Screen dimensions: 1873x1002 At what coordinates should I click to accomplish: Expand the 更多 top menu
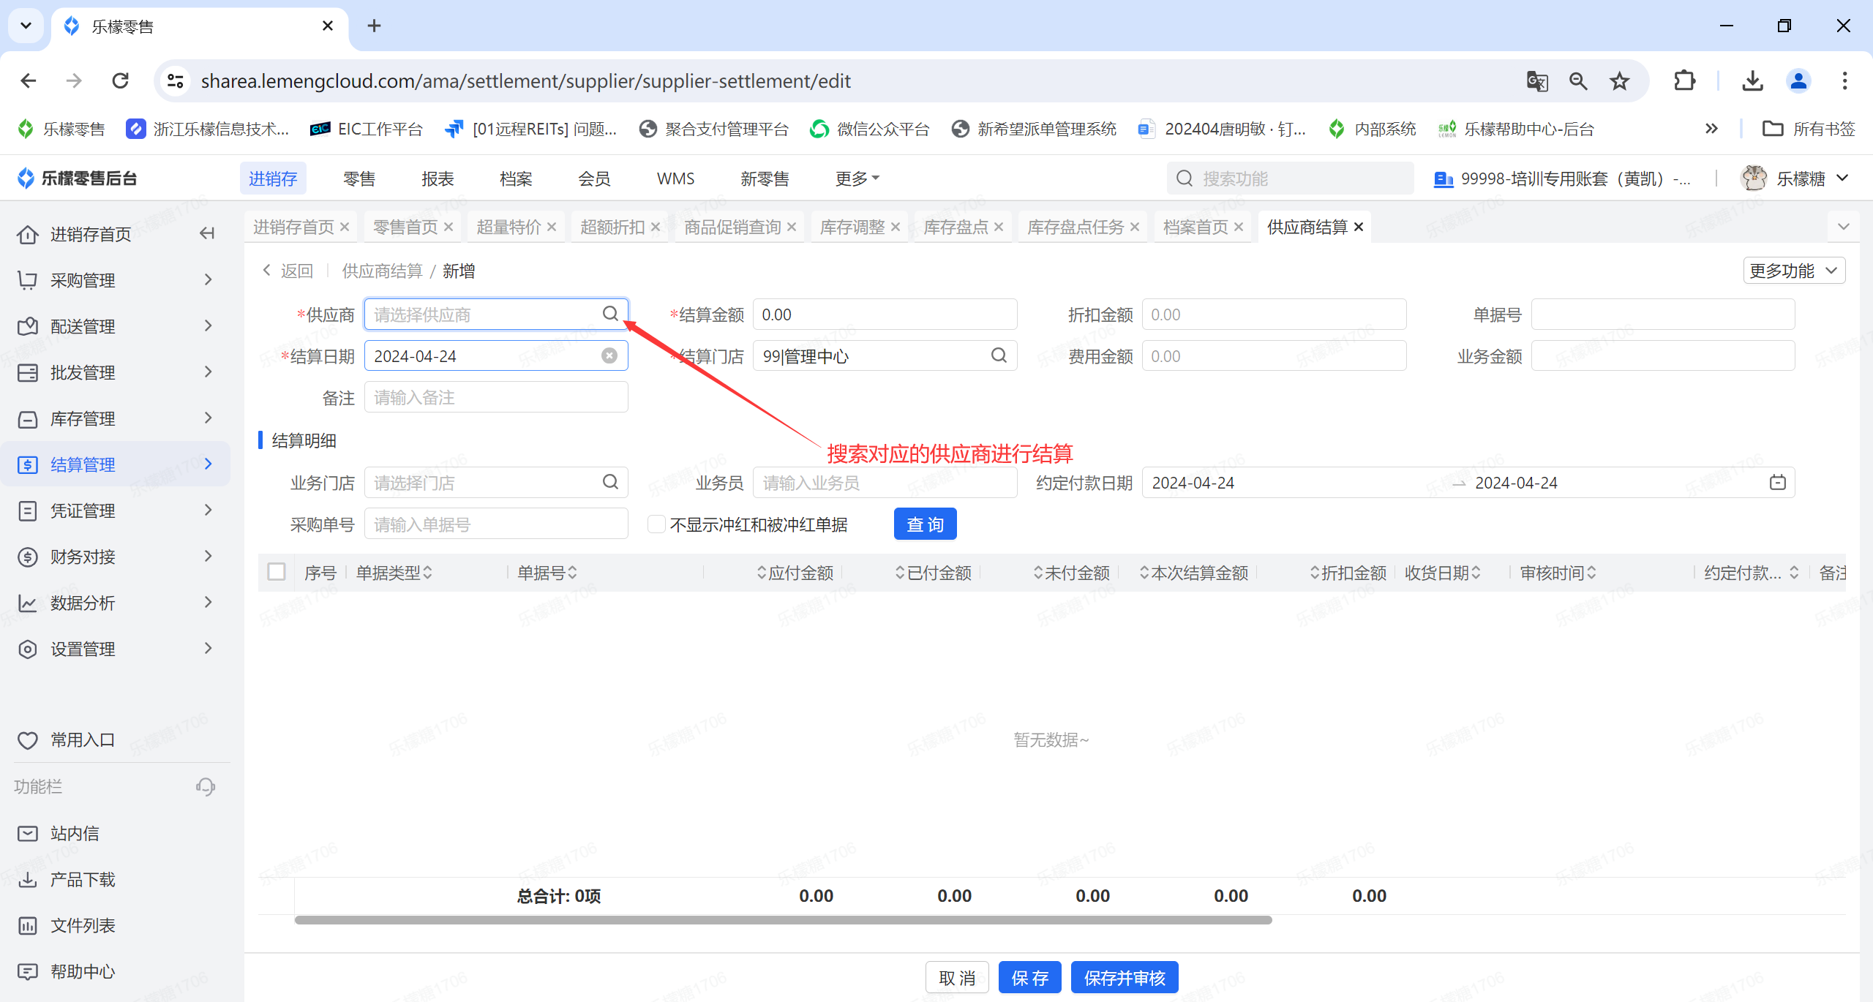pos(857,178)
